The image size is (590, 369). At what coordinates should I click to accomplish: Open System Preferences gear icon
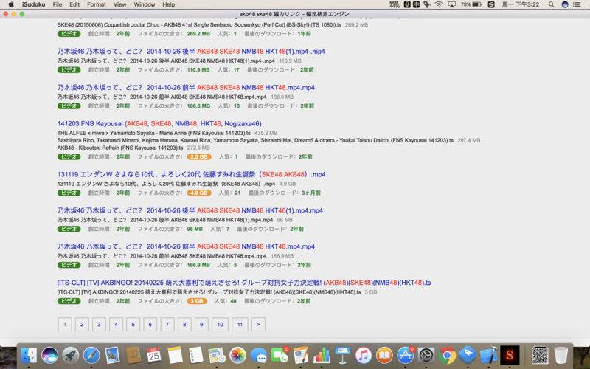coord(426,355)
